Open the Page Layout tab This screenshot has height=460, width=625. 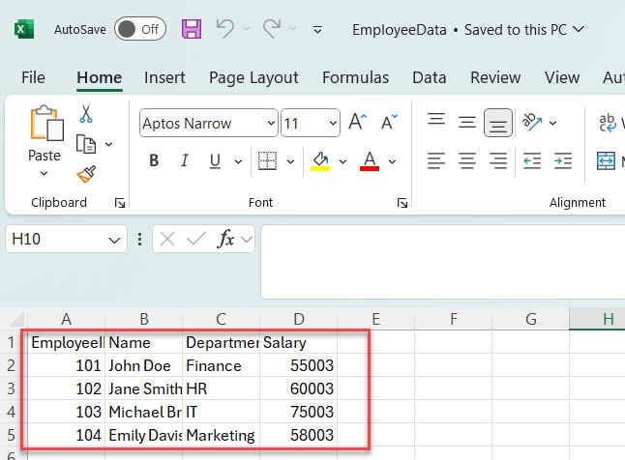pos(253,77)
